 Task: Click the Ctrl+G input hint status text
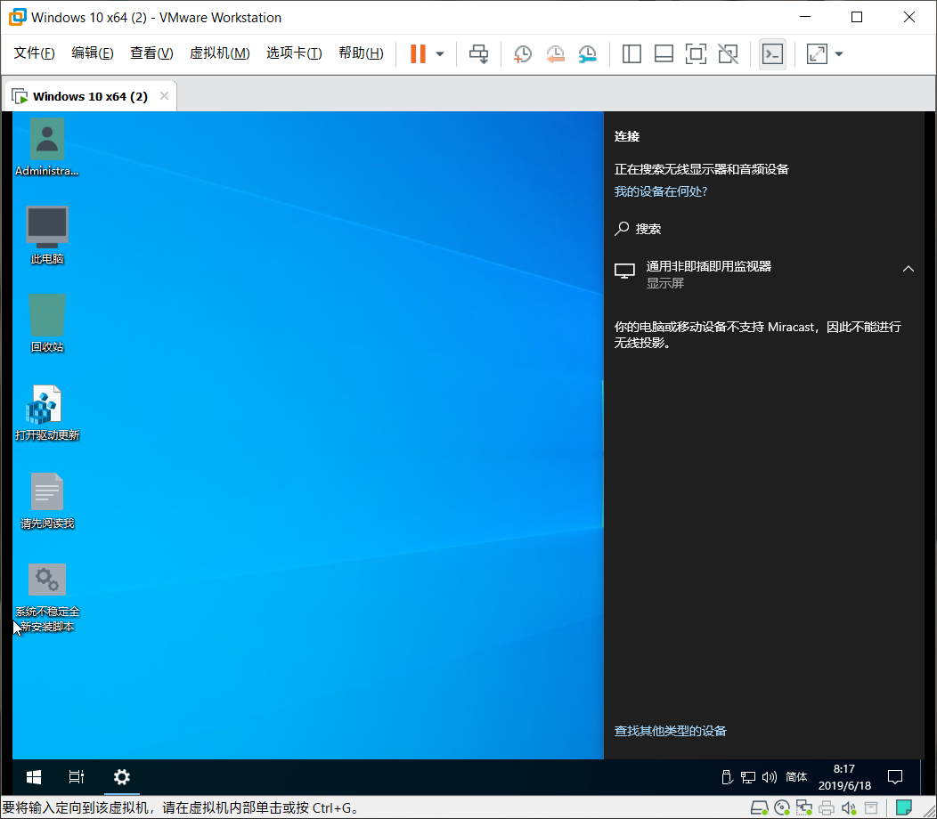click(x=181, y=808)
